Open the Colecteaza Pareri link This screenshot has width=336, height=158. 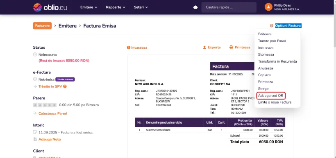point(53,113)
